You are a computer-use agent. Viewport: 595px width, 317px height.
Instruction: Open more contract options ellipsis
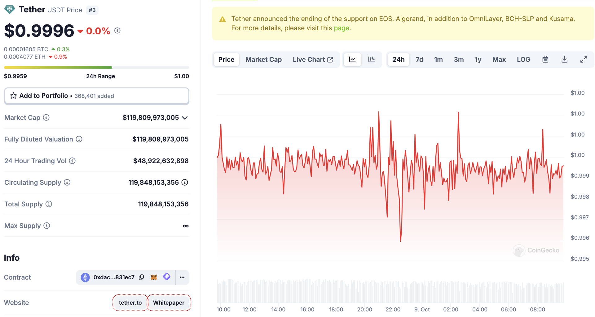182,277
